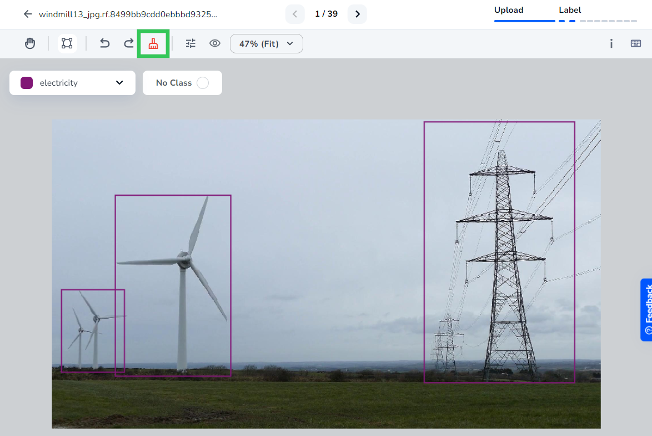Click the Undo icon

(105, 43)
